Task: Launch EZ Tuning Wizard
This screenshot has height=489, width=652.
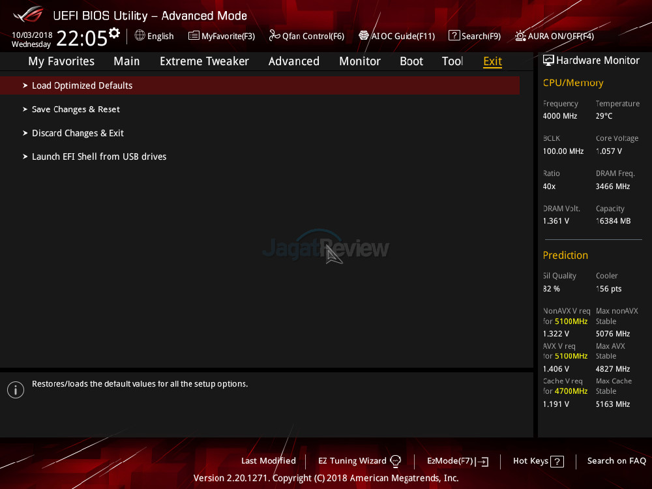Action: pos(352,461)
